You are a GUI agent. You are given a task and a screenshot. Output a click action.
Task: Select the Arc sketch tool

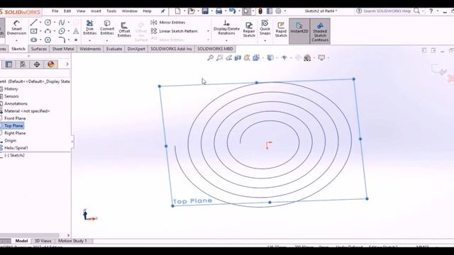48,31
